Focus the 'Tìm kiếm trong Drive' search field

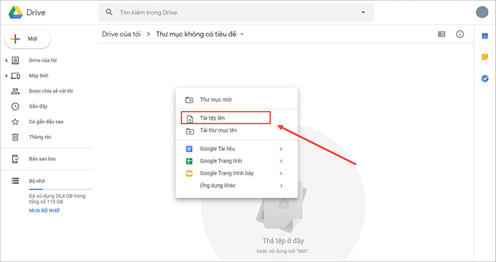(x=236, y=13)
